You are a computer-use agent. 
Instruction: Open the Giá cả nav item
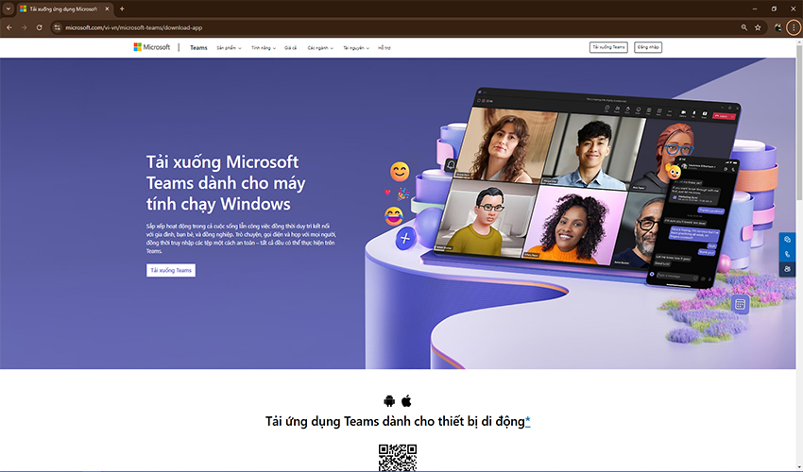click(x=290, y=47)
